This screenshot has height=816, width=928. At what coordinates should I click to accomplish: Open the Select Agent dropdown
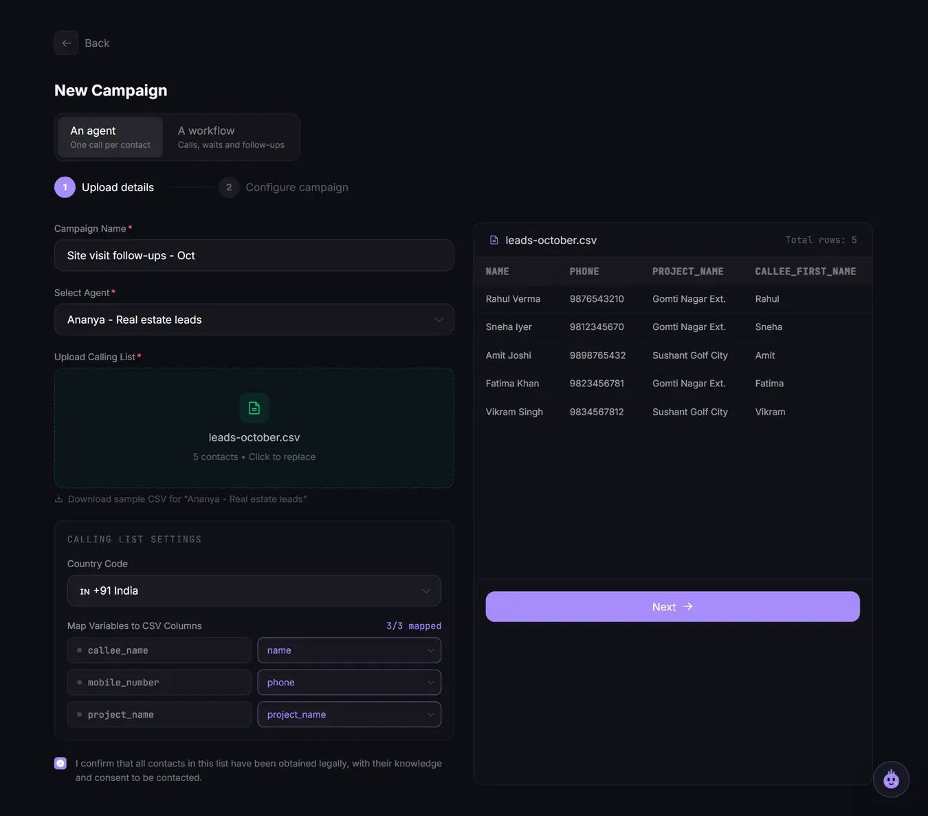[254, 320]
